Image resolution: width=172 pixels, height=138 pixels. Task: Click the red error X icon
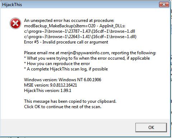[15, 23]
